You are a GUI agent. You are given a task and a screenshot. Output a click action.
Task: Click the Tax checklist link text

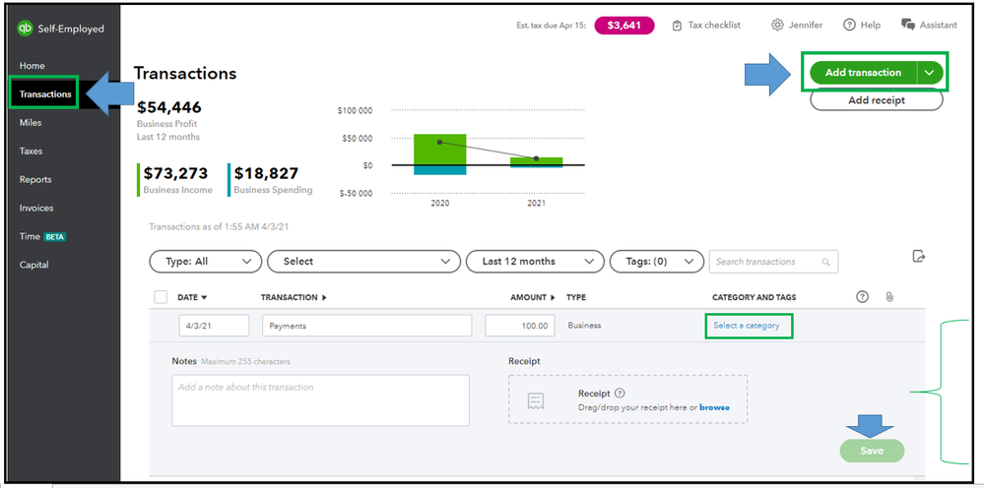pos(714,26)
